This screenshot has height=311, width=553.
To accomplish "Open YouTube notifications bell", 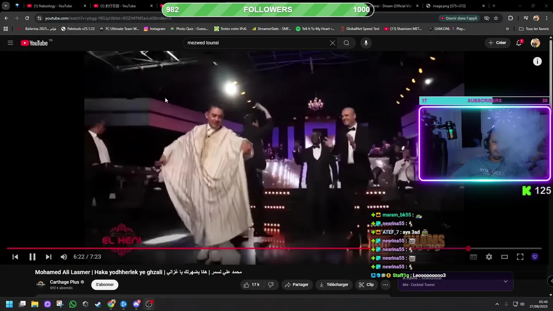I will coord(519,43).
